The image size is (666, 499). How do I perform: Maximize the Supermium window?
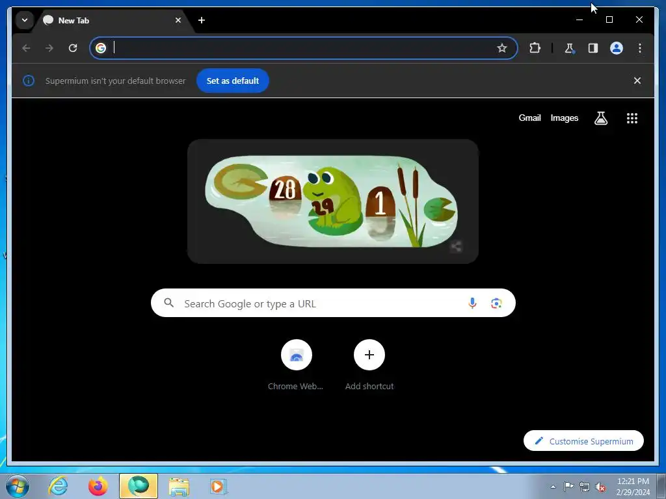pos(609,19)
